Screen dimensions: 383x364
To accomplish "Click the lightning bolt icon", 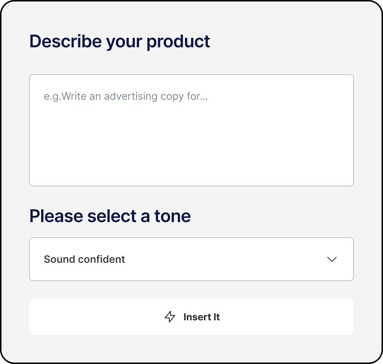I will [170, 317].
